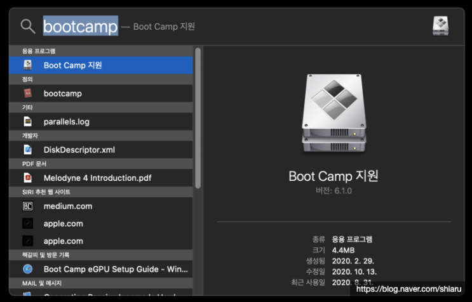The width and height of the screenshot is (472, 302).
Task: Click the large Boot Camp preview icon
Action: click(x=334, y=114)
